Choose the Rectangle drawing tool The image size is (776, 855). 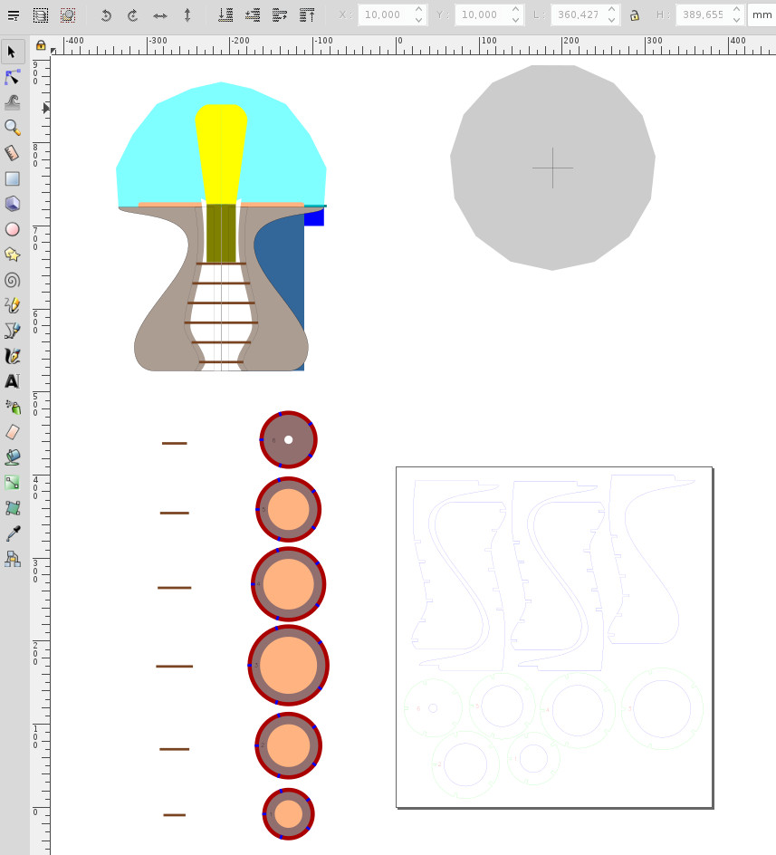pyautogui.click(x=13, y=179)
